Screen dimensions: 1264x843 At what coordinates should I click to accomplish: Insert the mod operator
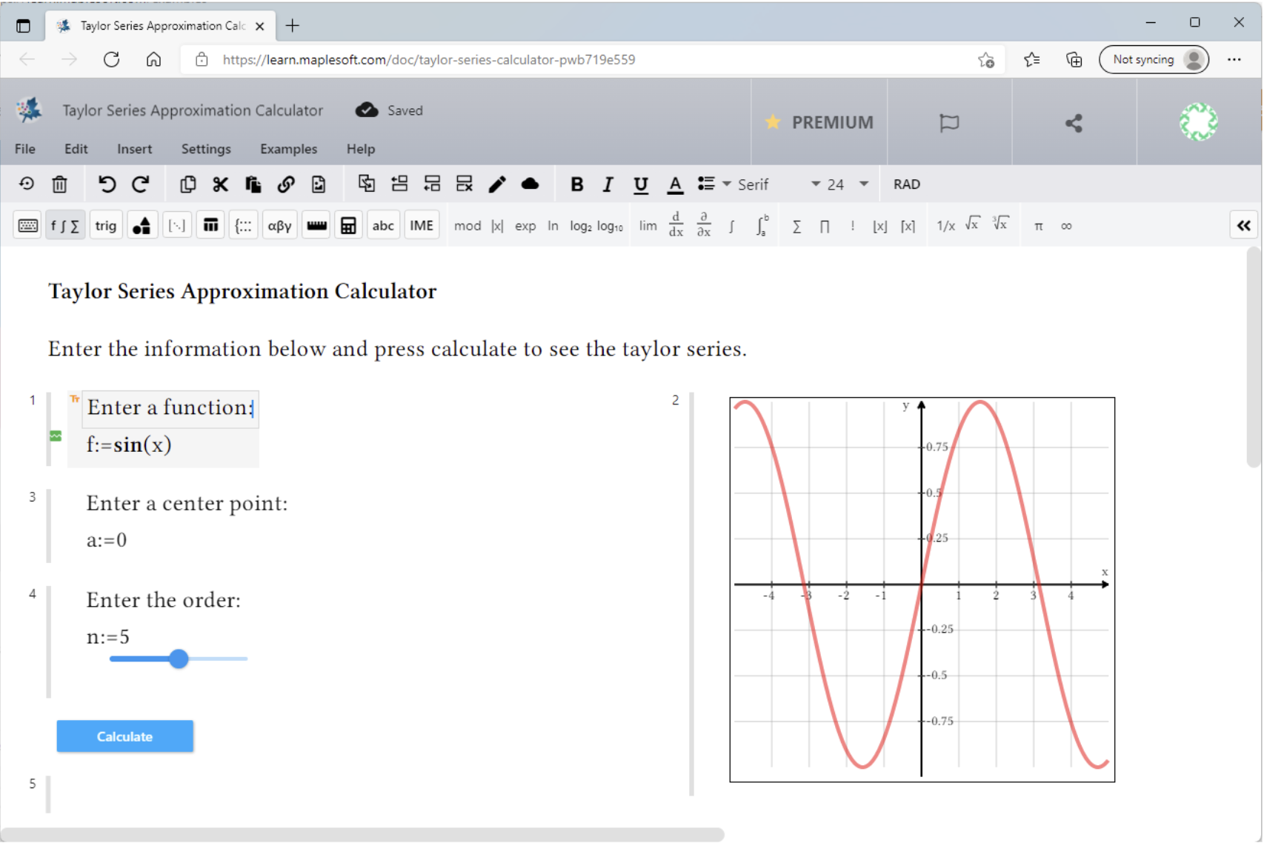coord(468,226)
